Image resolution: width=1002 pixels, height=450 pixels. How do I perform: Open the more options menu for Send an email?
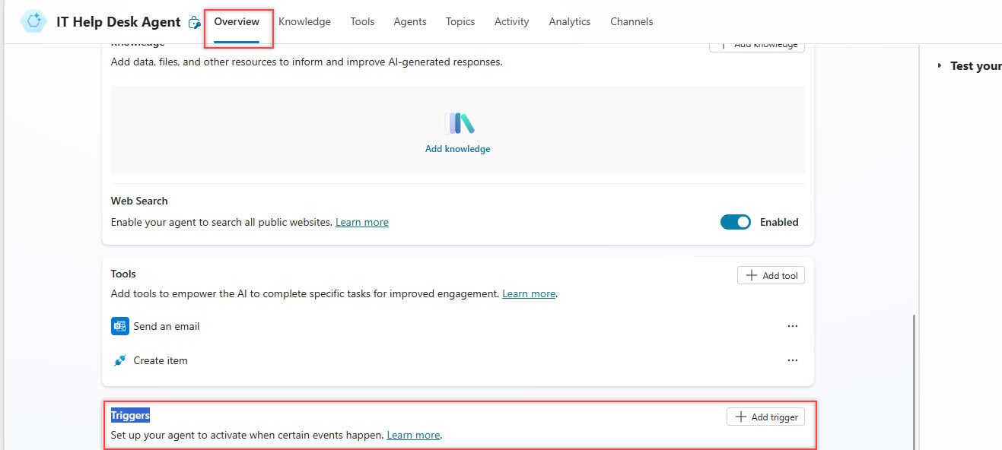(x=793, y=326)
